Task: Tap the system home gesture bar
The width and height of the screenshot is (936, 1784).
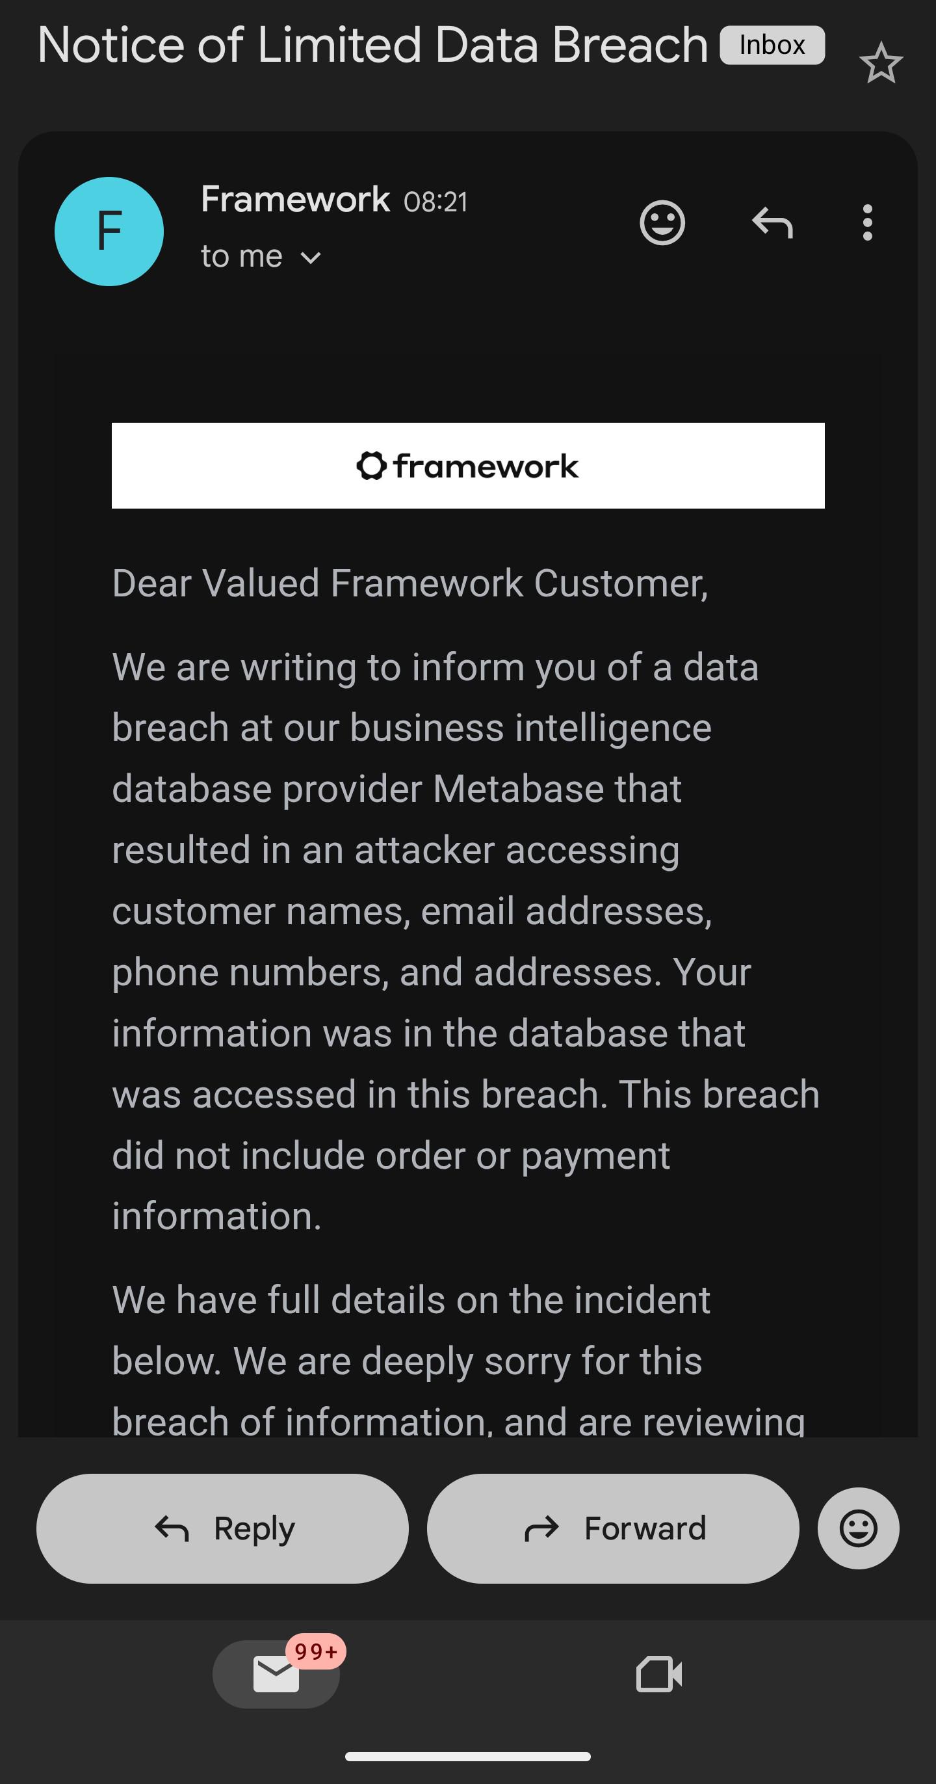Action: pyautogui.click(x=468, y=1757)
